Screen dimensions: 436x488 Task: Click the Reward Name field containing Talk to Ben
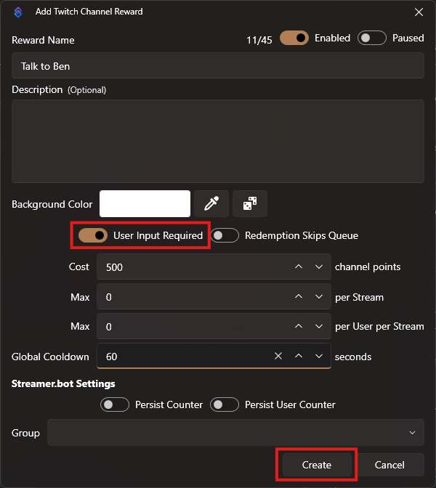click(x=218, y=65)
